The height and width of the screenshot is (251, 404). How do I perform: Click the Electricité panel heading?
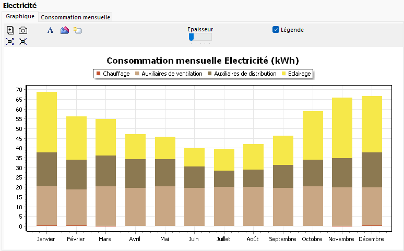[x=20, y=5]
